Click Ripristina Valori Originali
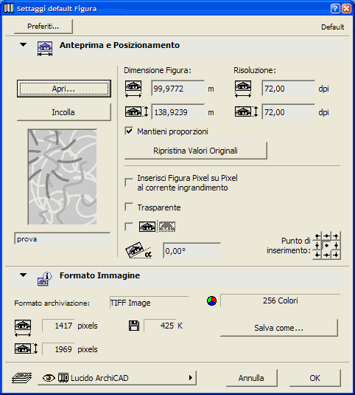The width and height of the screenshot is (355, 395). 196,151
